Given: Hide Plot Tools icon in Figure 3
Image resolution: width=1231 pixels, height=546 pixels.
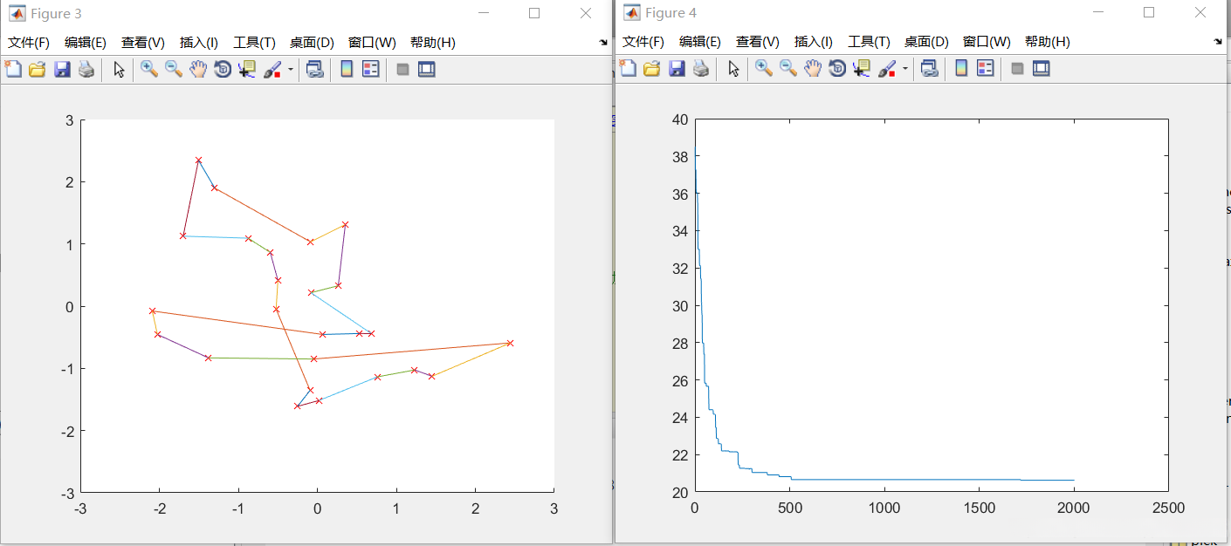Looking at the screenshot, I should point(402,69).
